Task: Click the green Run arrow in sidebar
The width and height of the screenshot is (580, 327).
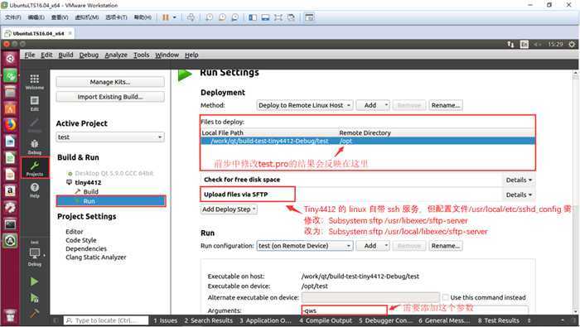Action: [x=35, y=281]
